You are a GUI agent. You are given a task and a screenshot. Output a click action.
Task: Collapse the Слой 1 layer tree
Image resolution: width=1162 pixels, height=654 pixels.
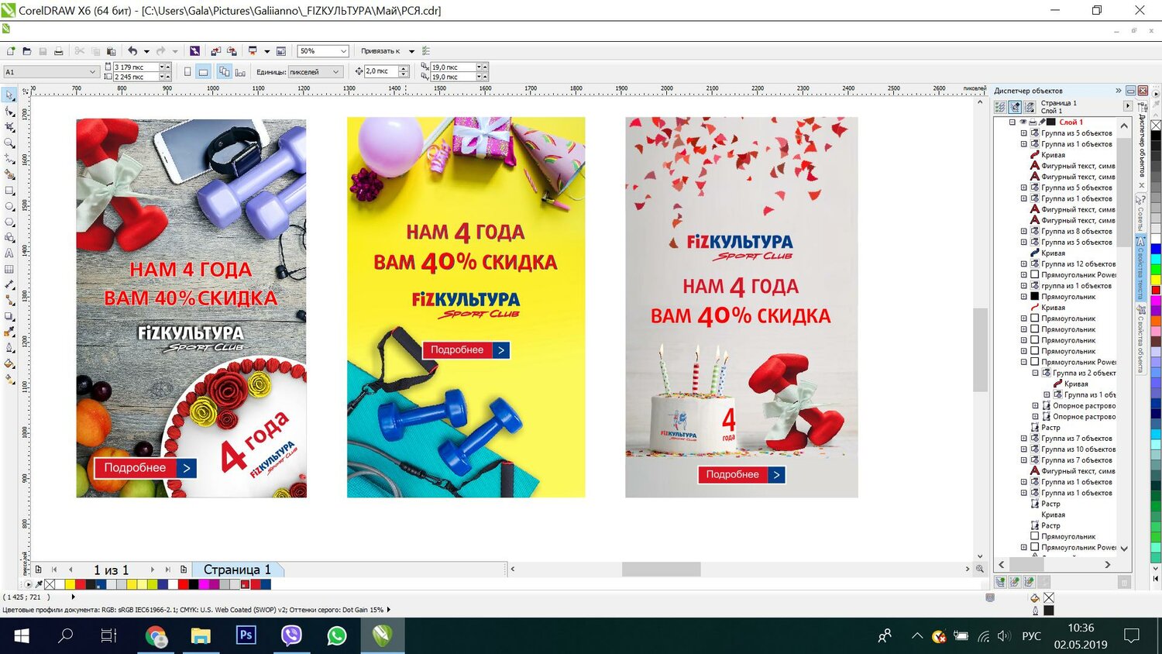pos(1012,122)
